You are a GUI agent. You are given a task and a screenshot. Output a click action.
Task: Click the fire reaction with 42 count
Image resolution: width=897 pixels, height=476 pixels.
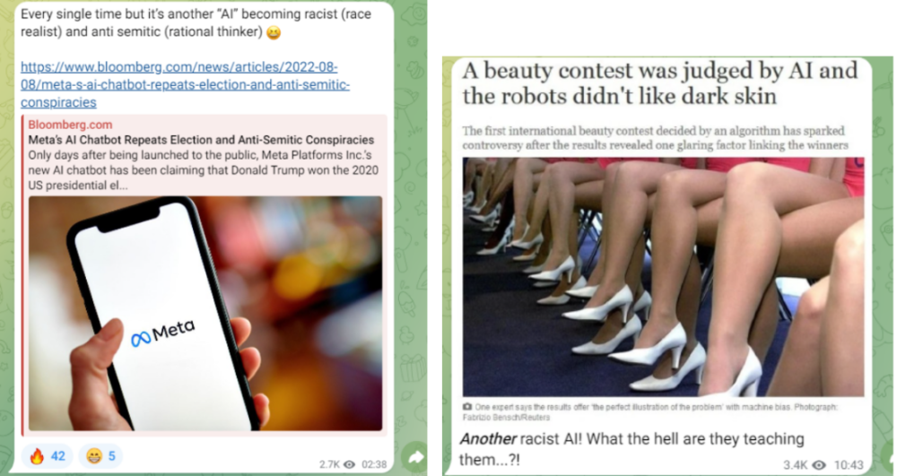[48, 456]
